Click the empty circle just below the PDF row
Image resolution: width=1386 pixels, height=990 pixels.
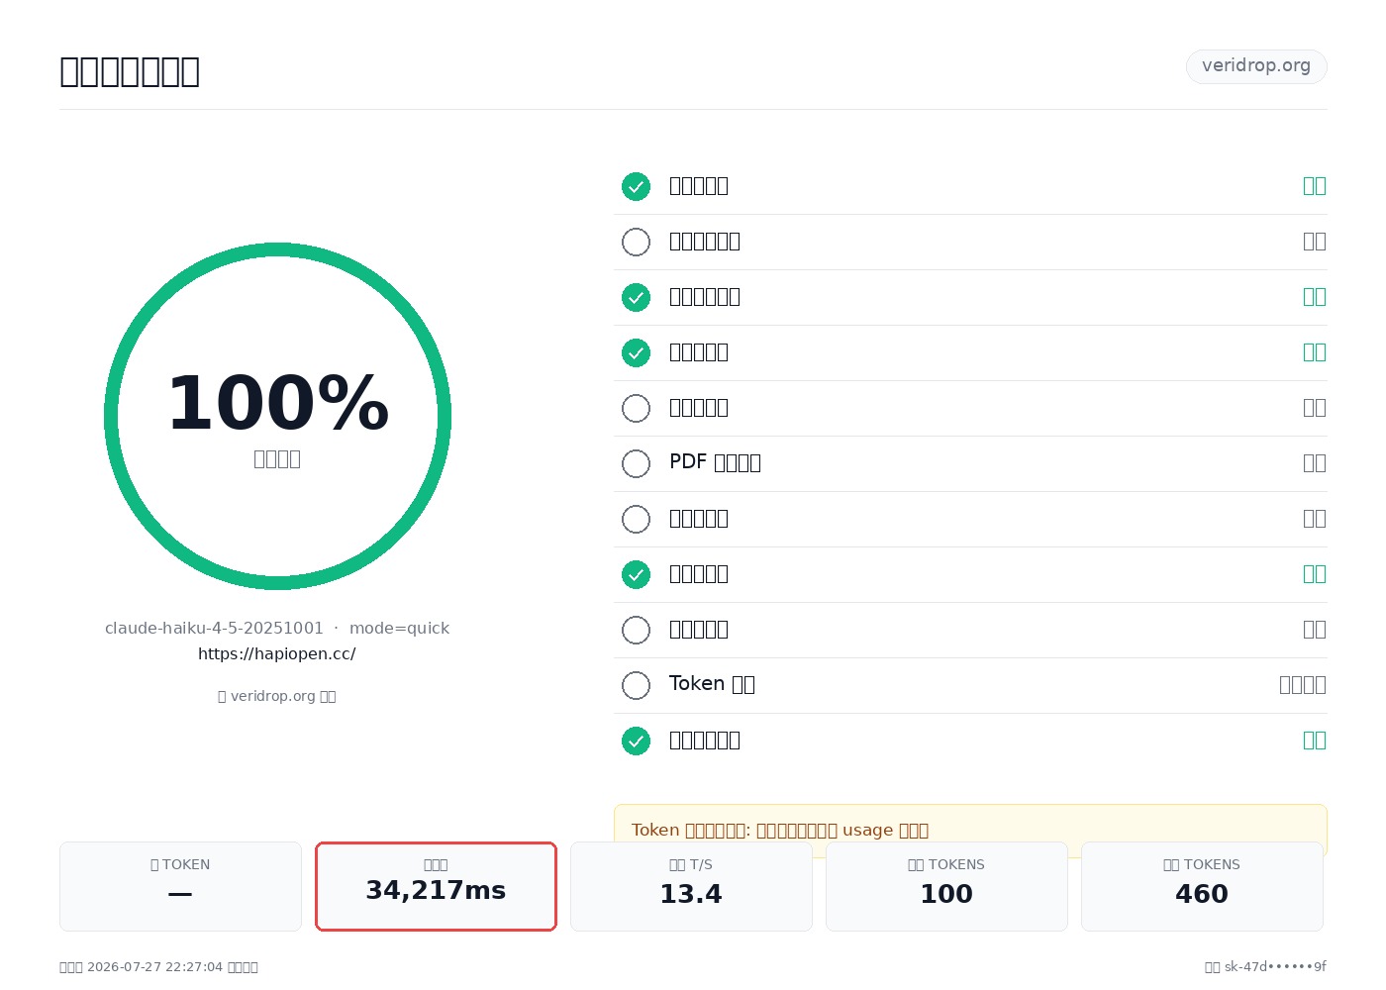pyautogui.click(x=636, y=519)
